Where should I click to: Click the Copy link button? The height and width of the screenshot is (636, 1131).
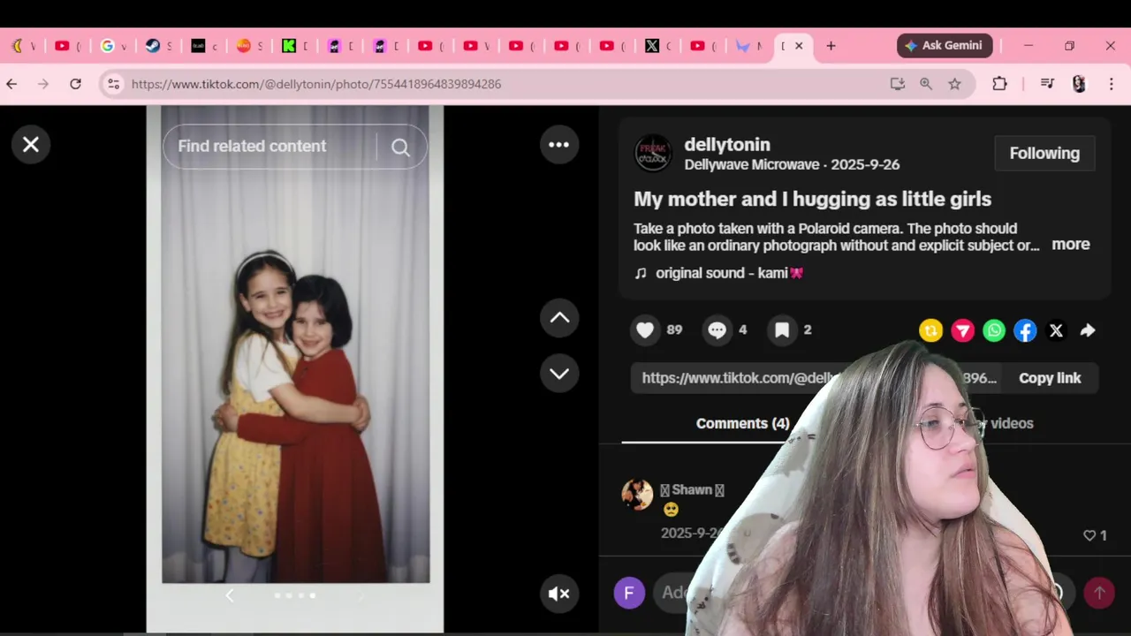tap(1050, 378)
